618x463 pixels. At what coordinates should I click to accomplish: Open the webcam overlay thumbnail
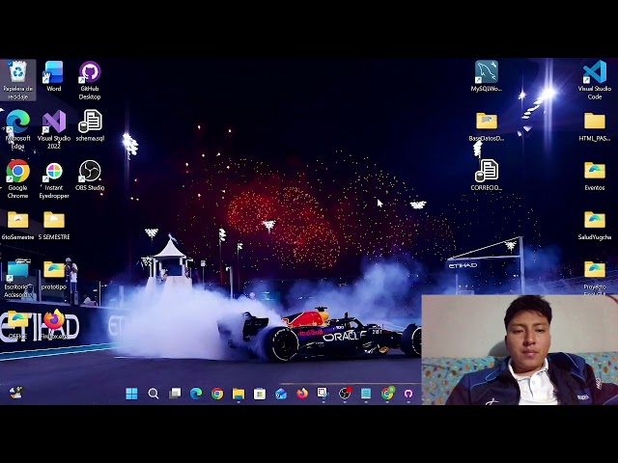click(x=520, y=349)
